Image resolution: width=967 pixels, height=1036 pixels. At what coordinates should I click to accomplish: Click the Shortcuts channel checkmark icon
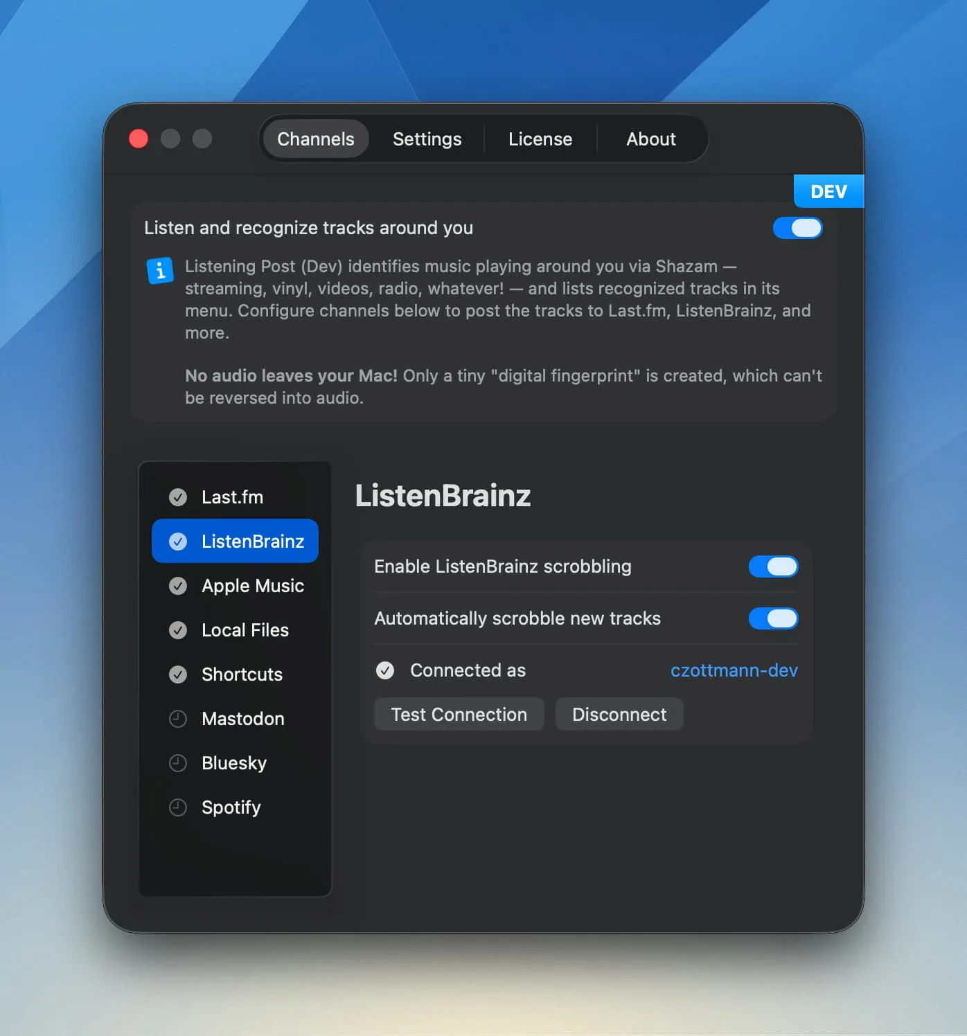click(x=179, y=675)
